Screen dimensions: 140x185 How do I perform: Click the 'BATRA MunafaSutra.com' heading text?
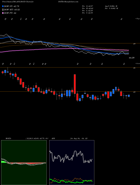69,2
